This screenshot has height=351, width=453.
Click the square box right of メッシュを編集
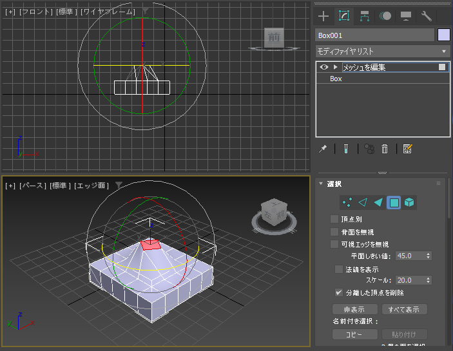[442, 67]
